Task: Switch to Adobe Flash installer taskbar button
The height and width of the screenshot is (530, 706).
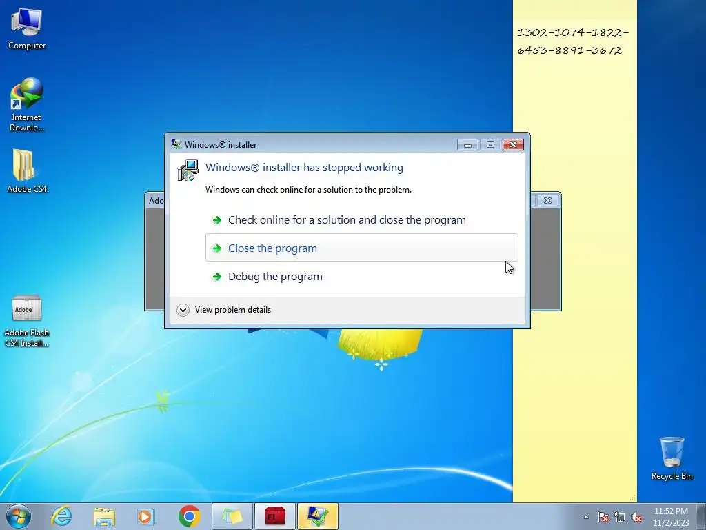Action: [x=274, y=516]
